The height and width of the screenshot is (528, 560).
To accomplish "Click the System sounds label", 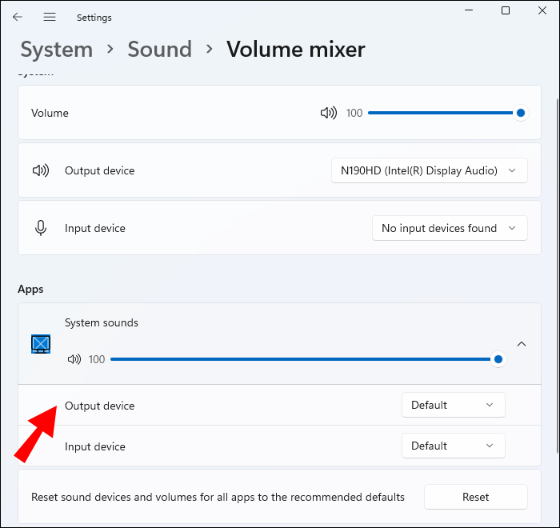I will coord(102,323).
